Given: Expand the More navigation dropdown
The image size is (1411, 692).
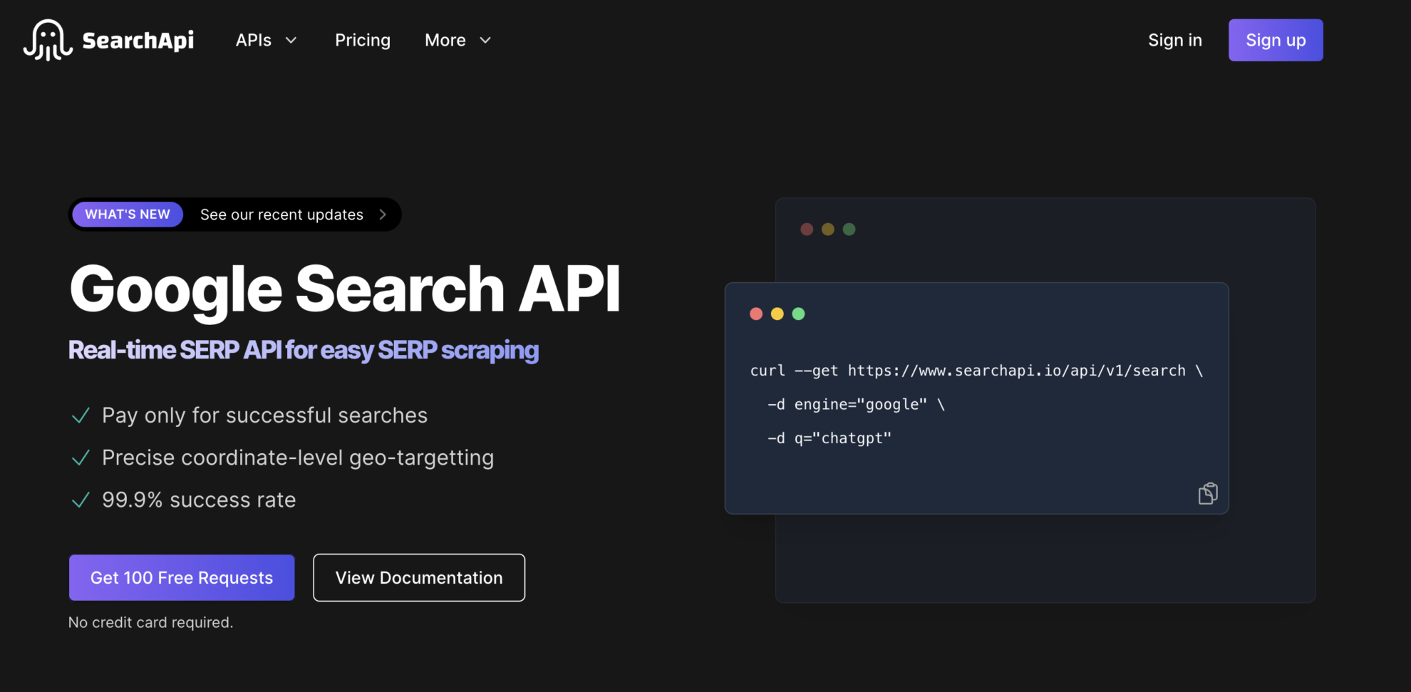Looking at the screenshot, I should click(457, 40).
